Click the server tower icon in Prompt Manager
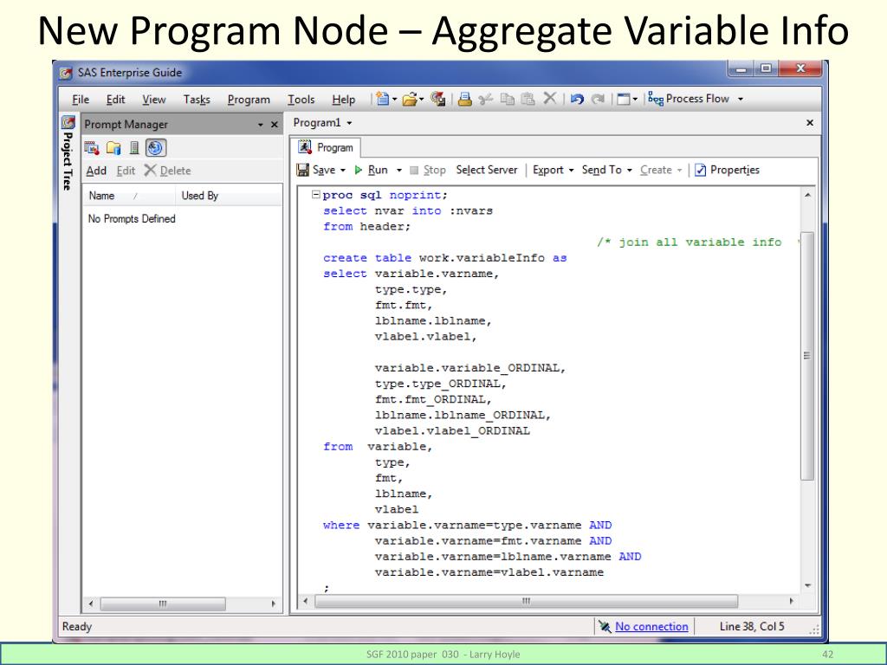This screenshot has height=665, width=887. [134, 148]
